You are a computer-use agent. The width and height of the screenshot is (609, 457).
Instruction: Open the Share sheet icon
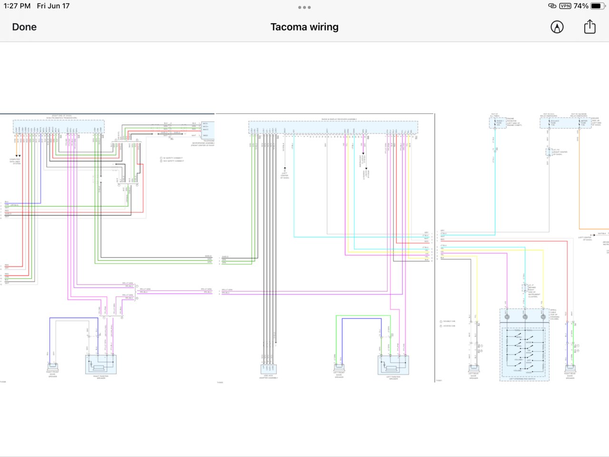point(589,27)
